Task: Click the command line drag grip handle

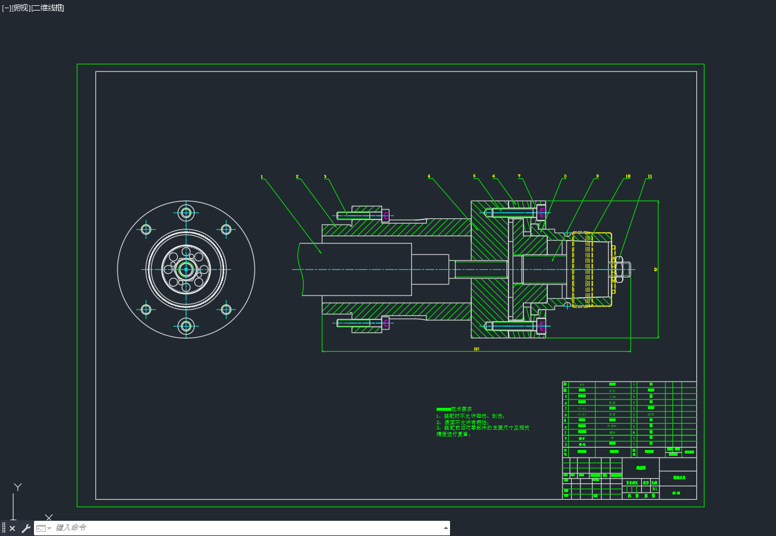Action: [x=4, y=528]
